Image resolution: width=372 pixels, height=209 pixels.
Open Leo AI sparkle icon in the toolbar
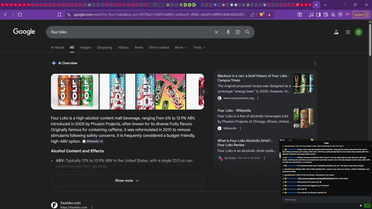(x=333, y=15)
